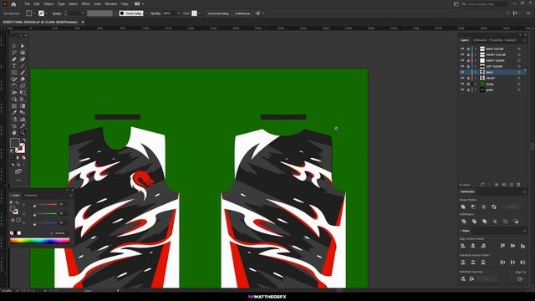Click the Preferences button
The height and width of the screenshot is (301, 535).
pyautogui.click(x=242, y=13)
